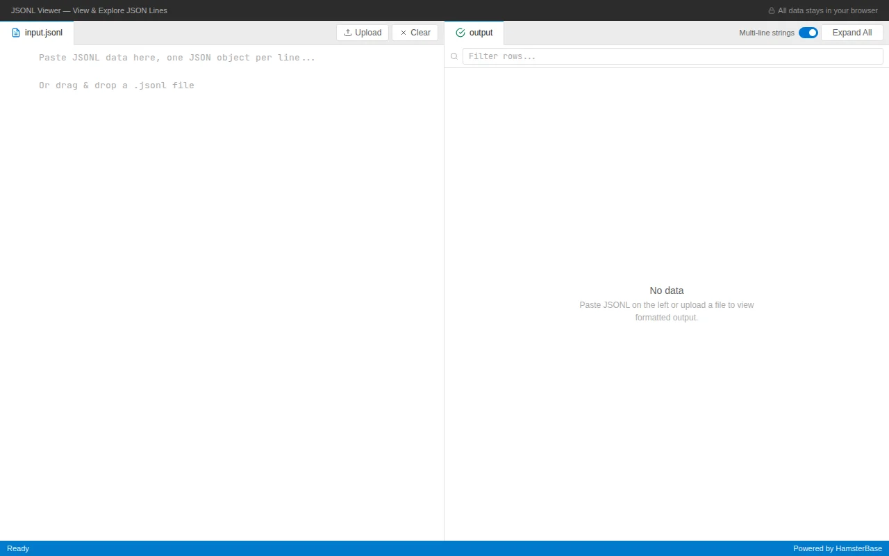
Task: Toggle the Multi-line strings switch
Action: (x=808, y=33)
